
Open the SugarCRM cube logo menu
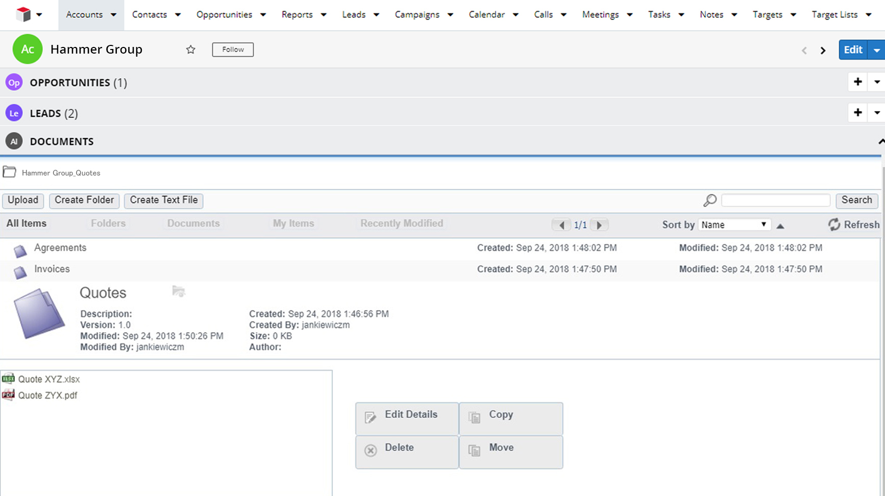coord(23,14)
